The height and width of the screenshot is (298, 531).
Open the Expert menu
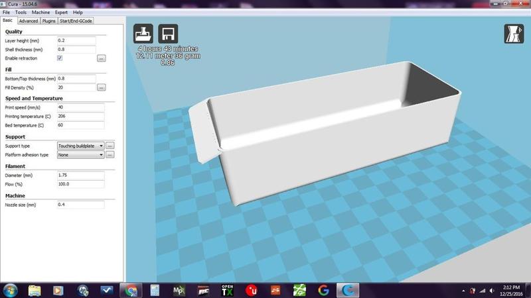point(61,12)
